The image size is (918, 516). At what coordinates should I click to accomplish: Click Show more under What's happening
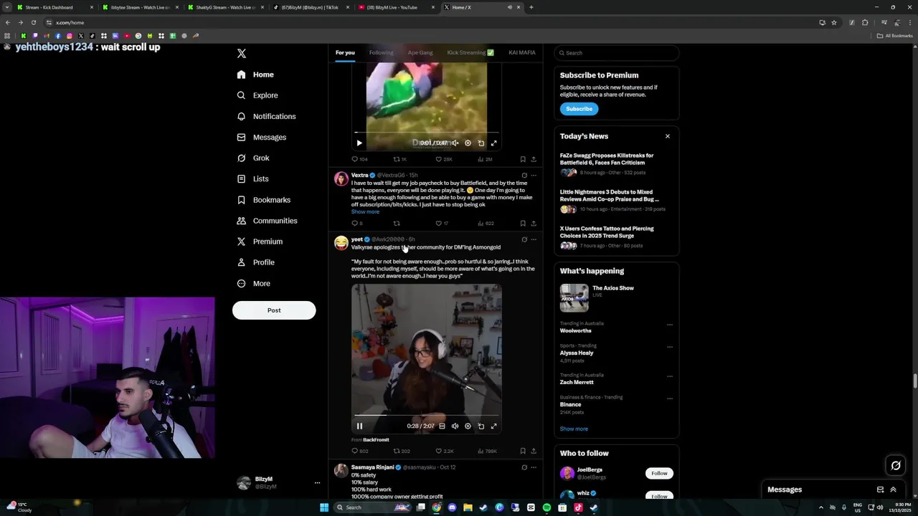coord(574,429)
